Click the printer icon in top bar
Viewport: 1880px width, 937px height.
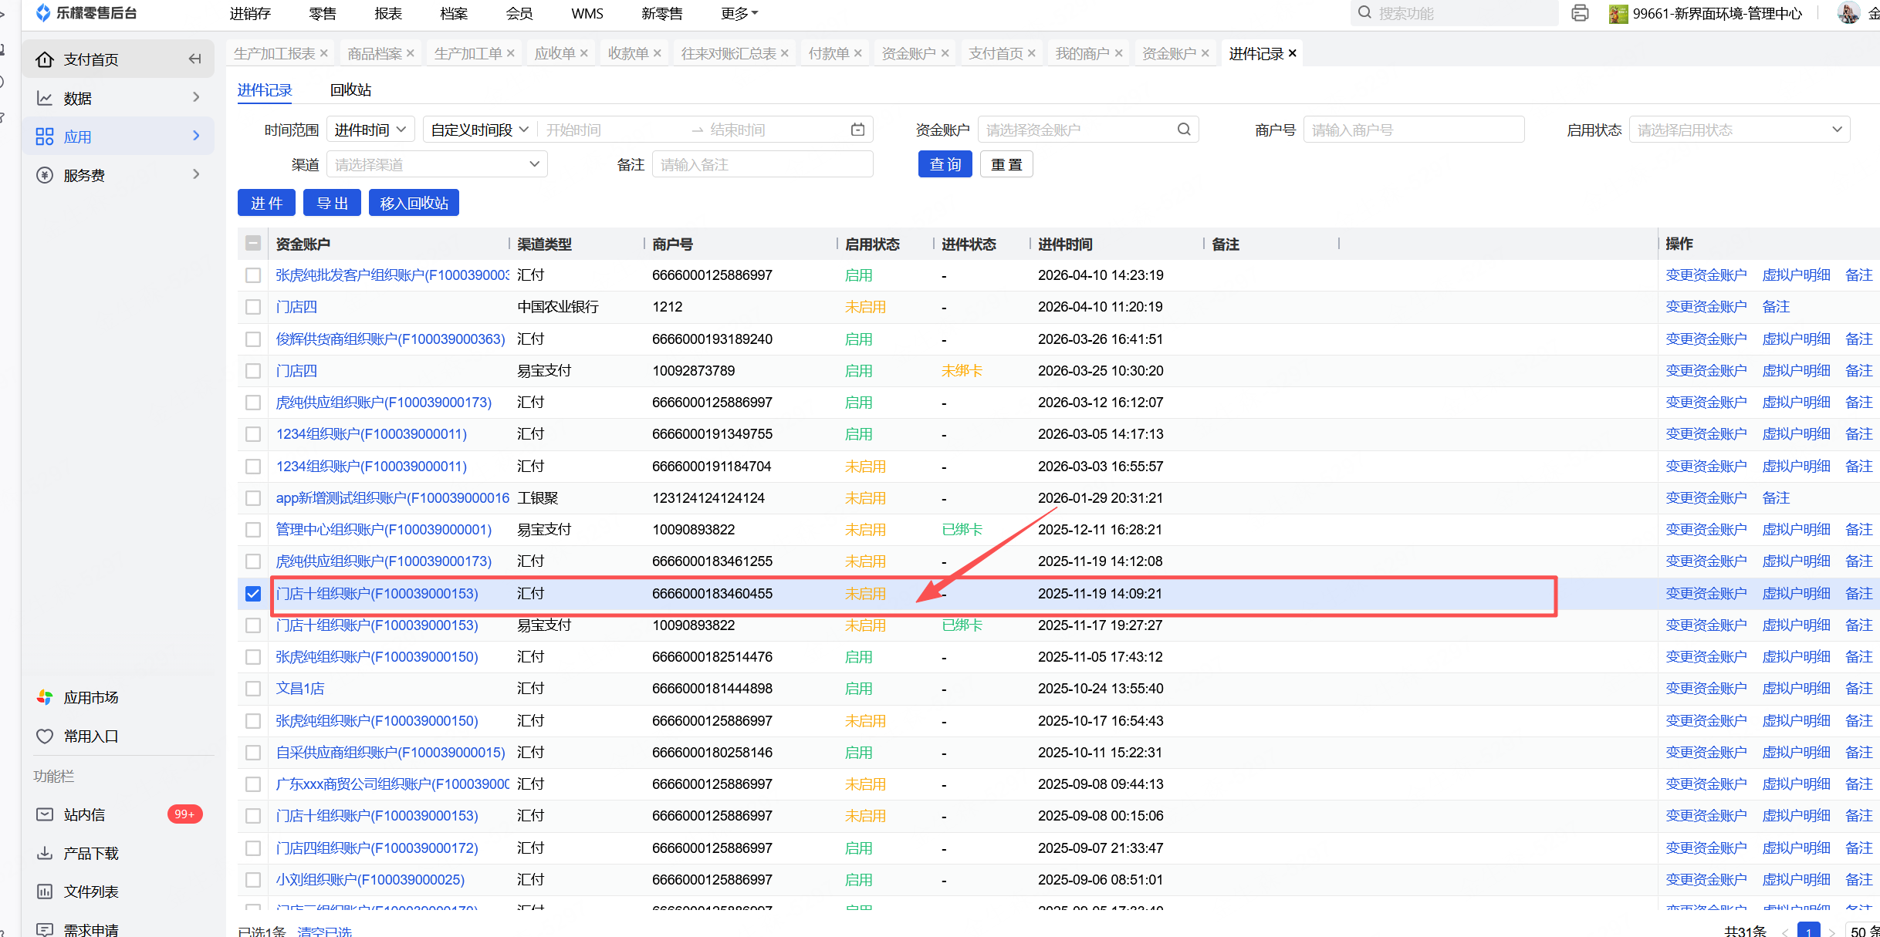pyautogui.click(x=1580, y=13)
